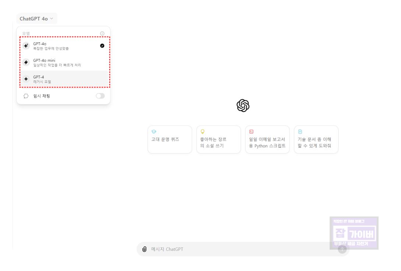
Task: Choose the 일일 이메일 보고서용 Python 스크립트 card
Action: (267, 140)
